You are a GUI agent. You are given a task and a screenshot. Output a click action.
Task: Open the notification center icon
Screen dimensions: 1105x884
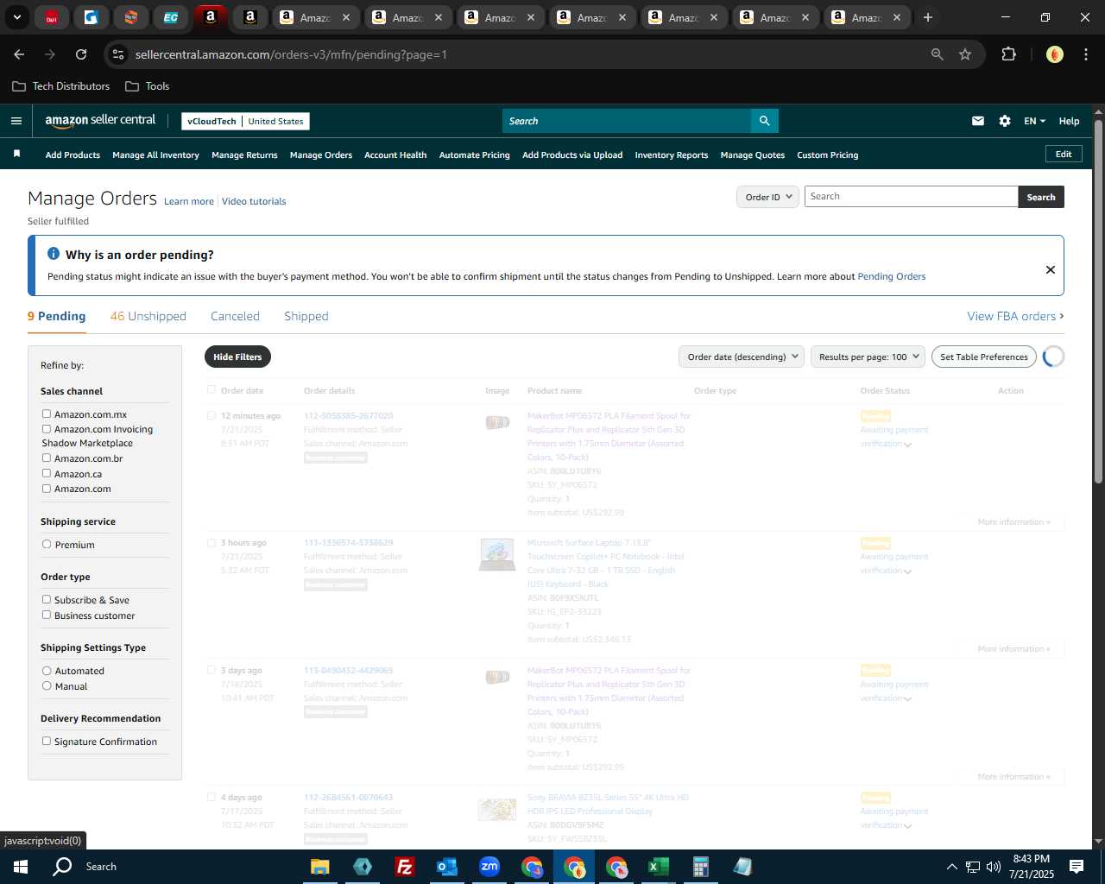click(1077, 867)
